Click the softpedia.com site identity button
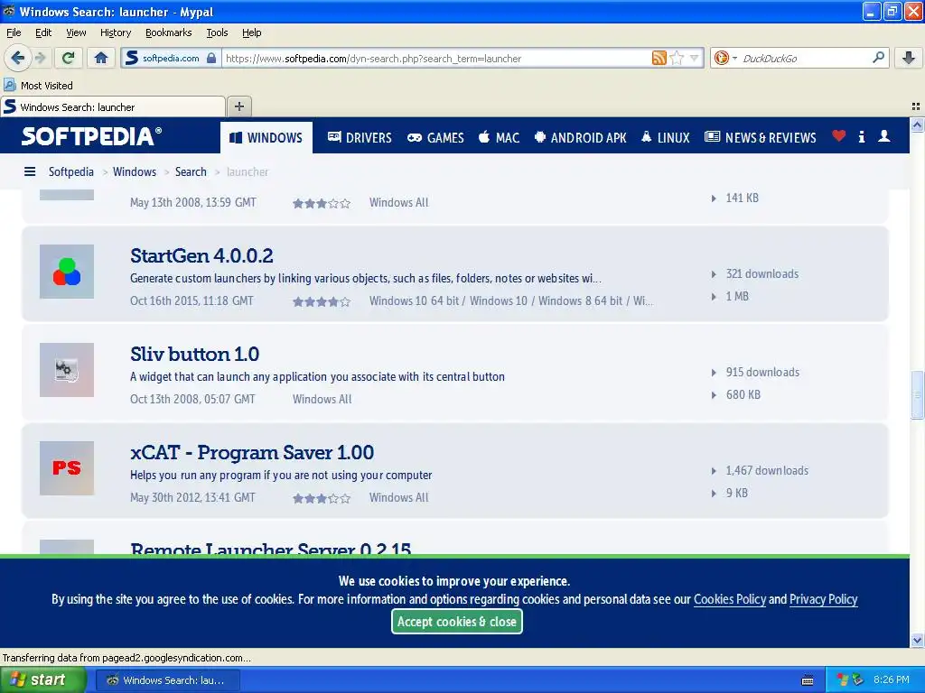 (171, 58)
